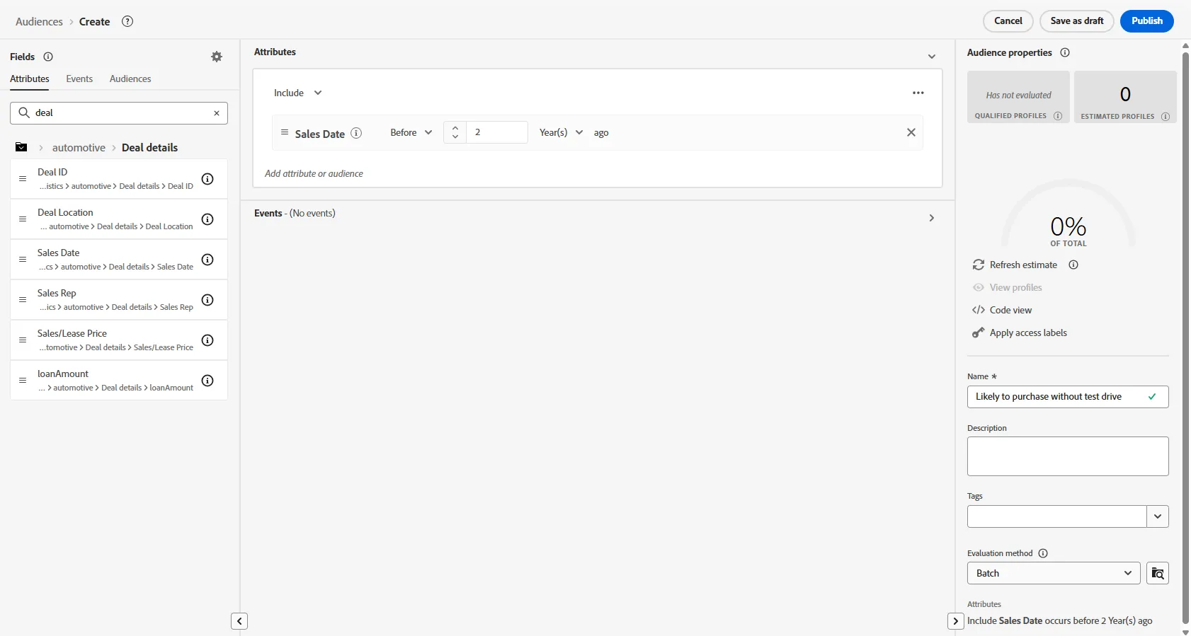Open Code view
Image resolution: width=1191 pixels, height=636 pixels.
(x=1002, y=310)
